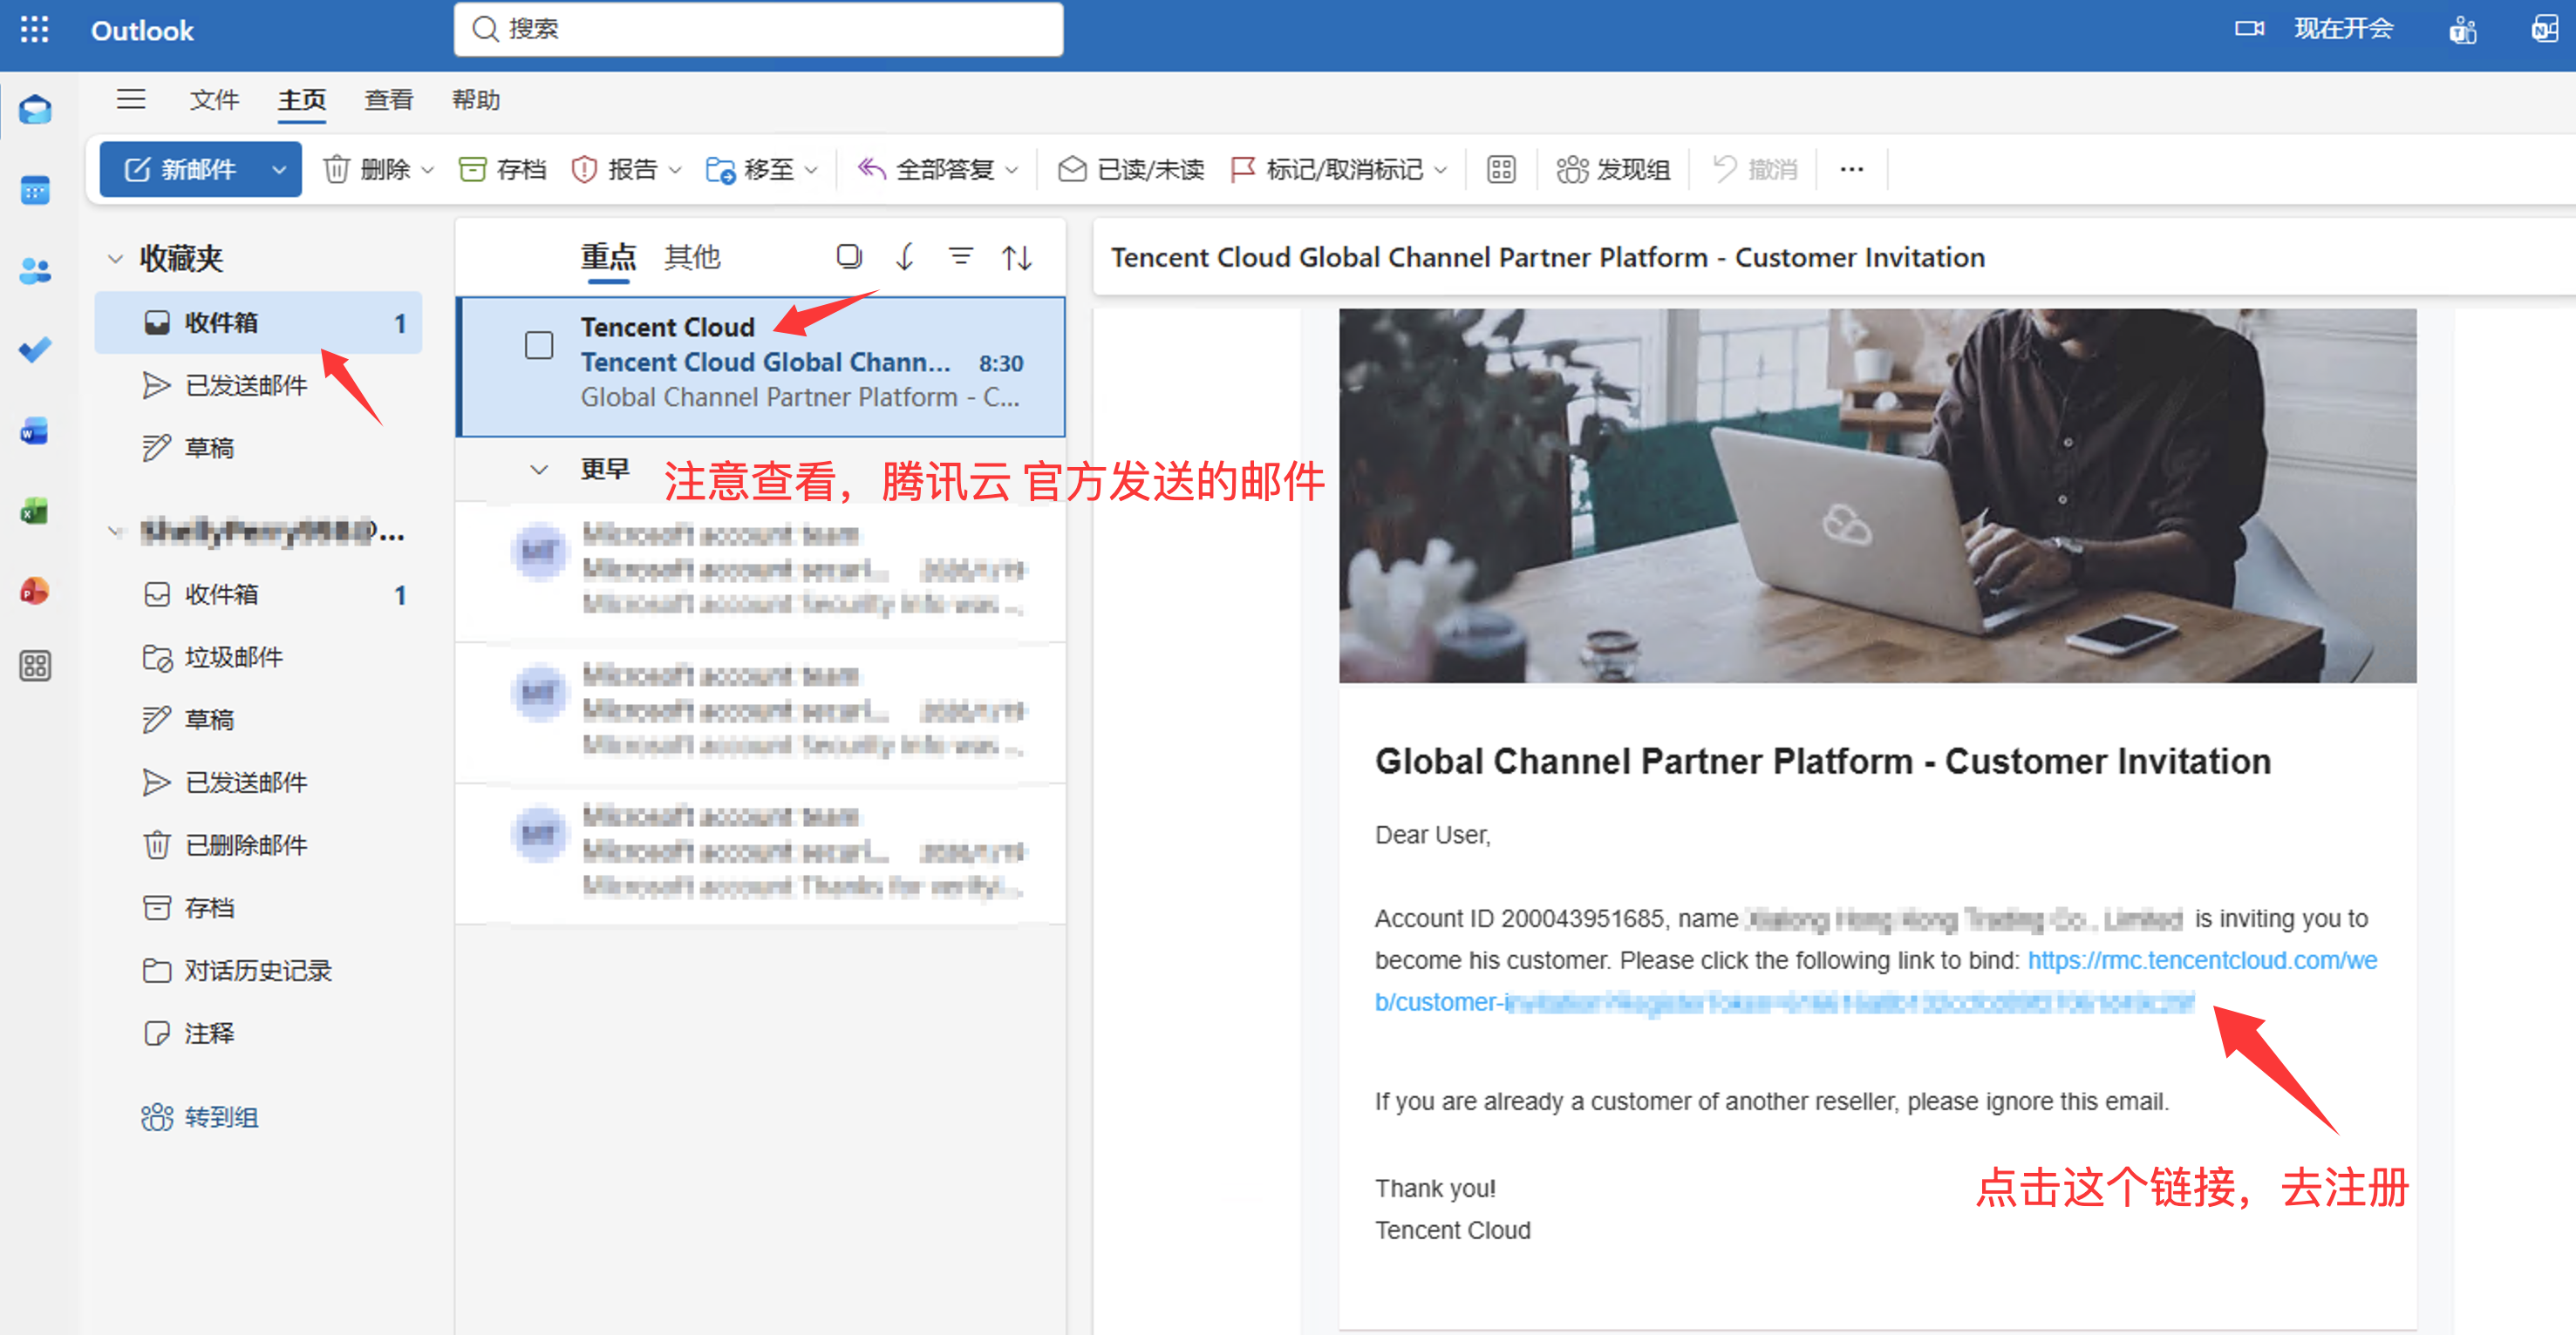The width and height of the screenshot is (2576, 1335).
Task: Click the Archive (存档) toolbar button
Action: [503, 169]
